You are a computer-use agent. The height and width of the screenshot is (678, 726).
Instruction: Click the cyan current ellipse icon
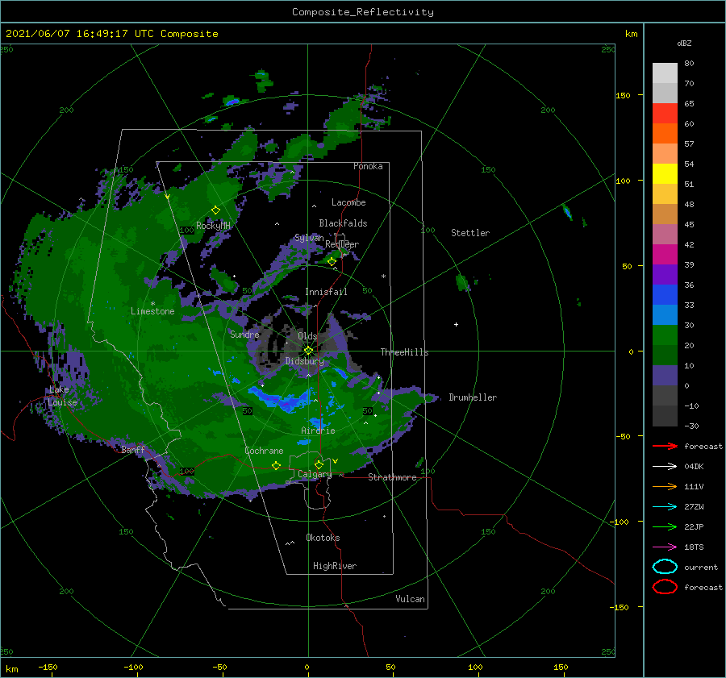coord(665,567)
